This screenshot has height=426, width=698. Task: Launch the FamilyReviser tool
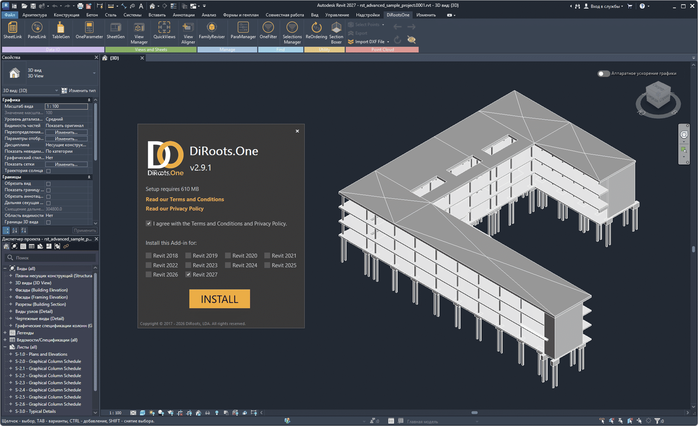(212, 30)
